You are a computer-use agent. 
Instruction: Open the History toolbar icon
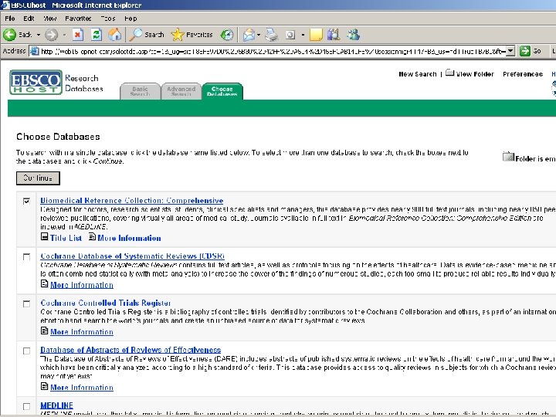(x=227, y=35)
